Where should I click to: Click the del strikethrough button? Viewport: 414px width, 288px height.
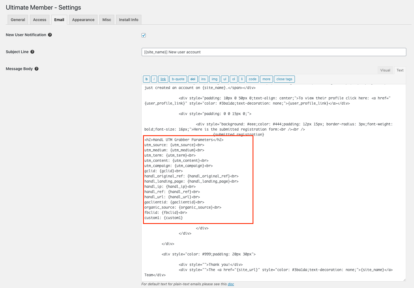[193, 79]
